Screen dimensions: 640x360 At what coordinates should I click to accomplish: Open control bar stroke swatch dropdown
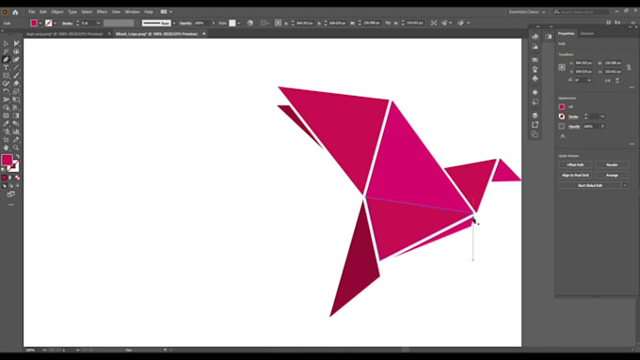click(x=56, y=23)
